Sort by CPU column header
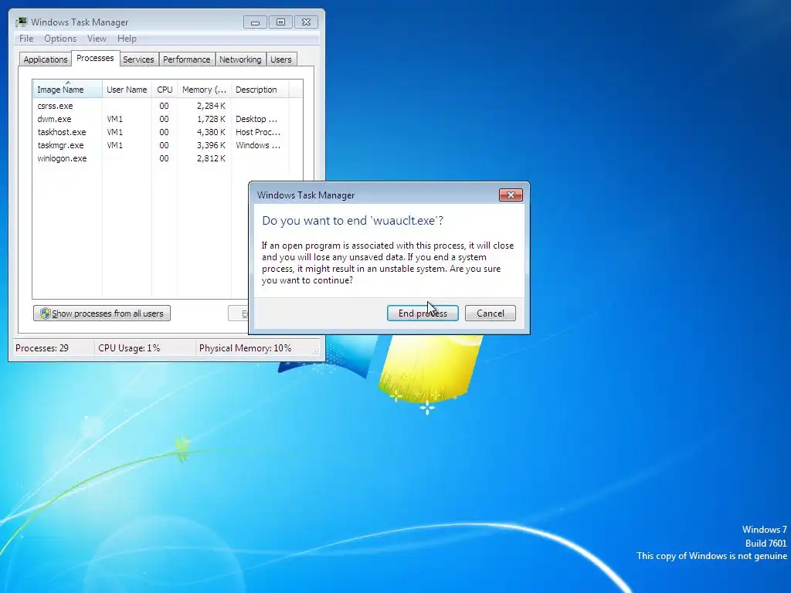This screenshot has width=791, height=593. pyautogui.click(x=165, y=90)
